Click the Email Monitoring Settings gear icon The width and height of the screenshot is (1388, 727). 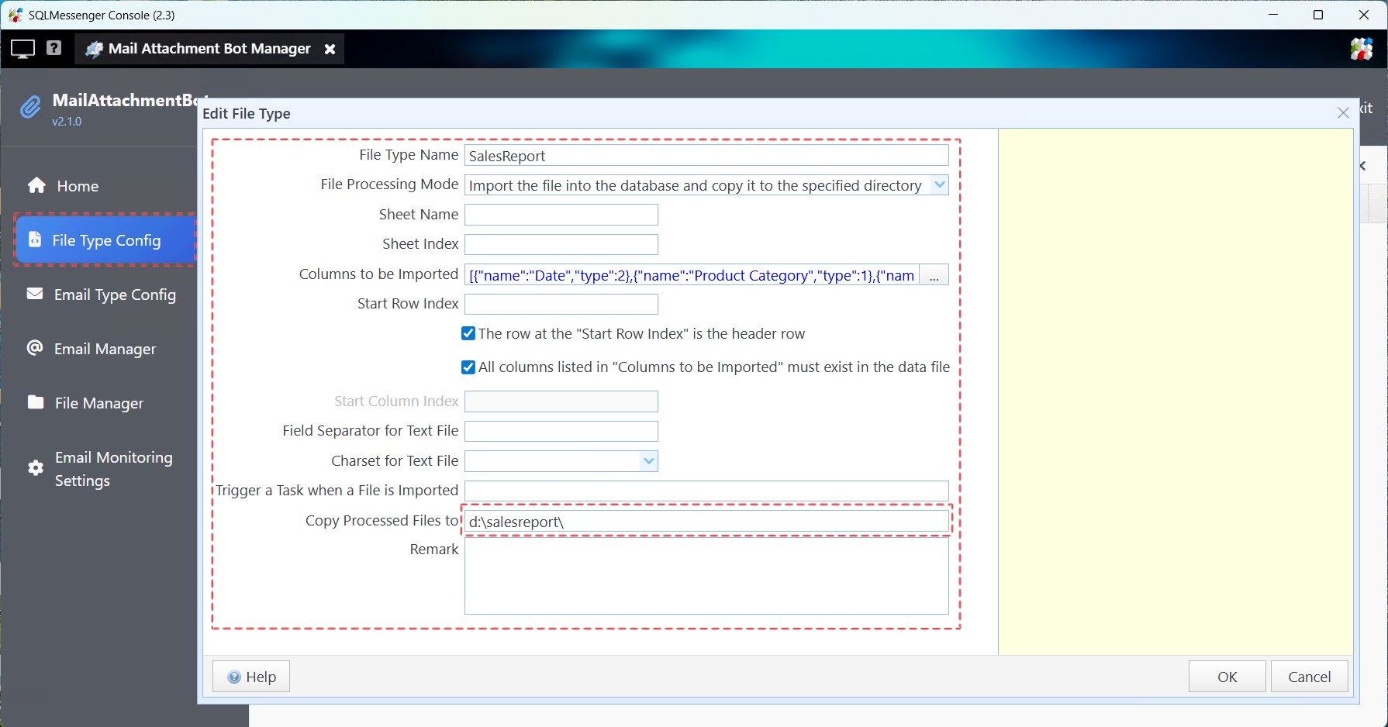pyautogui.click(x=36, y=467)
